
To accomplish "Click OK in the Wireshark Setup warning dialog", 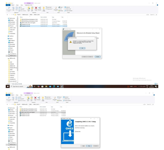I will pyautogui.click(x=82, y=48).
